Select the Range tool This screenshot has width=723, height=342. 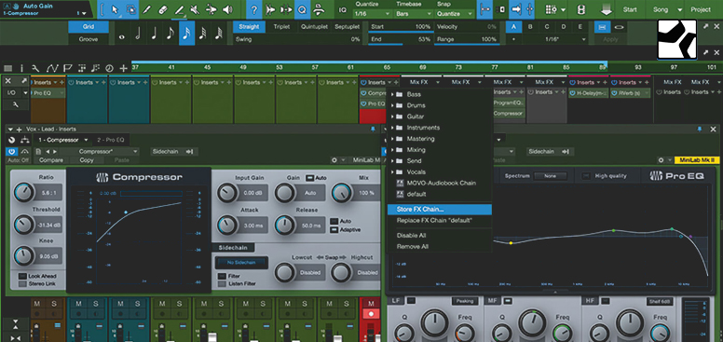tap(131, 9)
